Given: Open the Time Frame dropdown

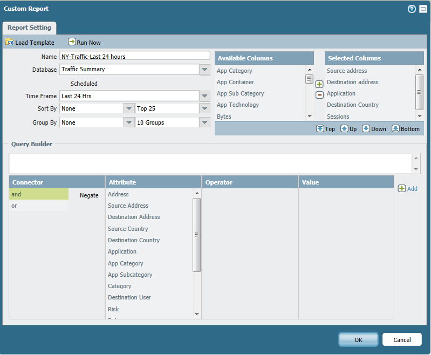Looking at the screenshot, I should tap(204, 96).
